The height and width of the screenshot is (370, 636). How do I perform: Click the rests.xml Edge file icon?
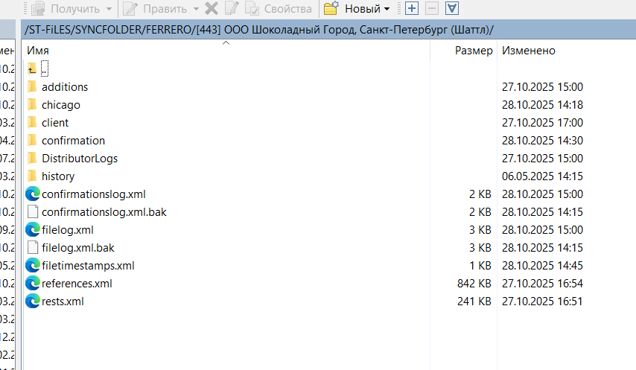pyautogui.click(x=33, y=301)
